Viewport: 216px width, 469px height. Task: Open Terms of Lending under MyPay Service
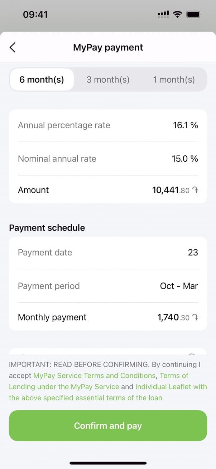coord(64,387)
